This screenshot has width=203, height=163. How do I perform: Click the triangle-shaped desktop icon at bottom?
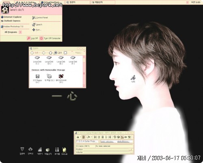tap(22, 151)
